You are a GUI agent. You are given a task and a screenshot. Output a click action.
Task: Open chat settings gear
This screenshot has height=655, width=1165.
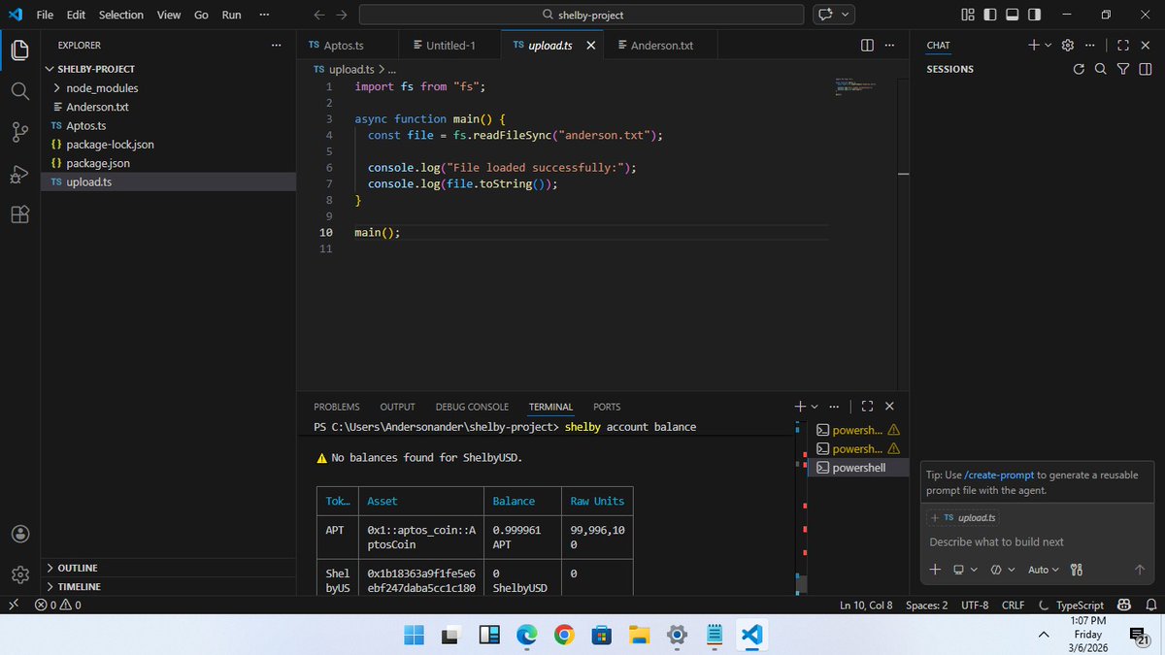pos(1067,46)
